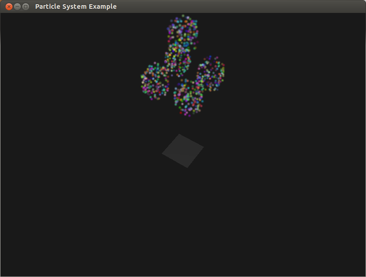Close the Particle System Example window
This screenshot has width=366, height=277.
tap(8, 6)
